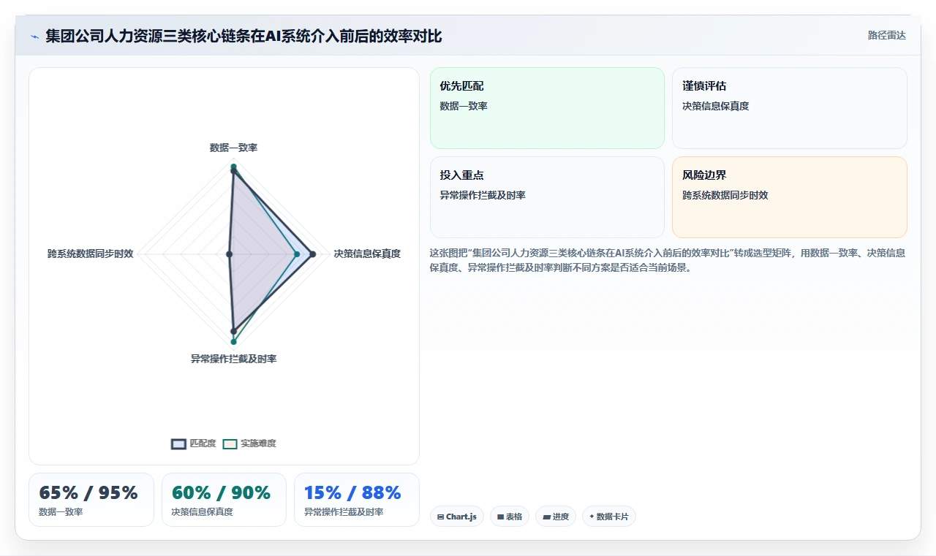This screenshot has height=556, width=936.
Task: Click 异常操作拦截及时率 caption under 15% / 88%
Action: [344, 512]
